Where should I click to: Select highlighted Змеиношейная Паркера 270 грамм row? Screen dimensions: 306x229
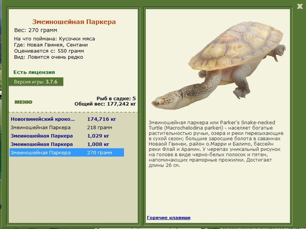point(67,152)
